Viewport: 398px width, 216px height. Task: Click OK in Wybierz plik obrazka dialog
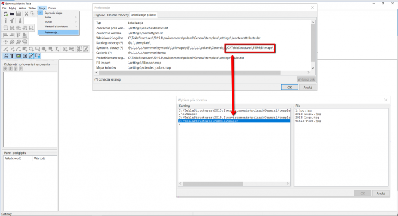363,193
